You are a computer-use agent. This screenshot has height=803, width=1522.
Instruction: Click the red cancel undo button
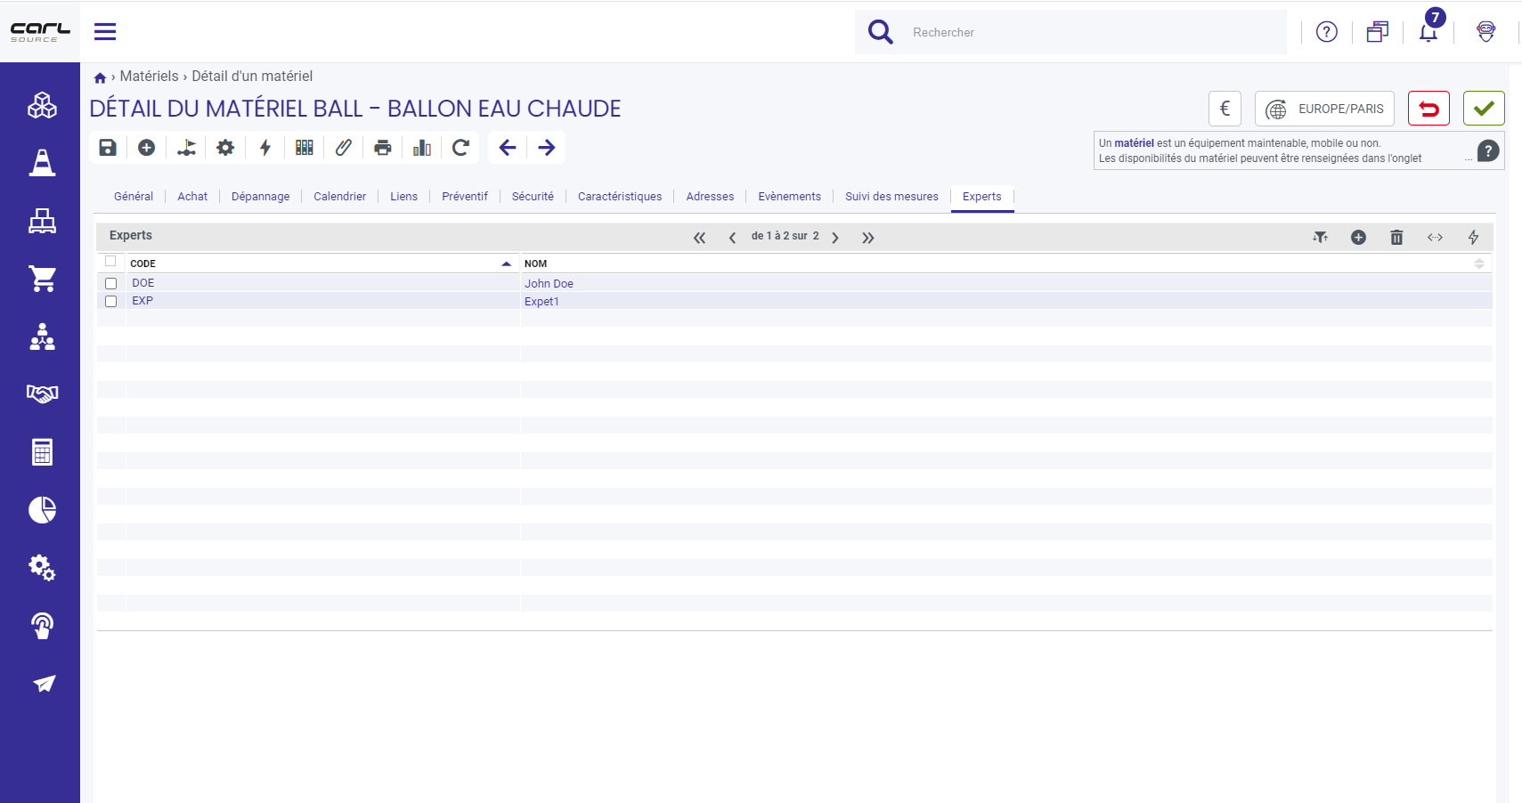(x=1428, y=109)
